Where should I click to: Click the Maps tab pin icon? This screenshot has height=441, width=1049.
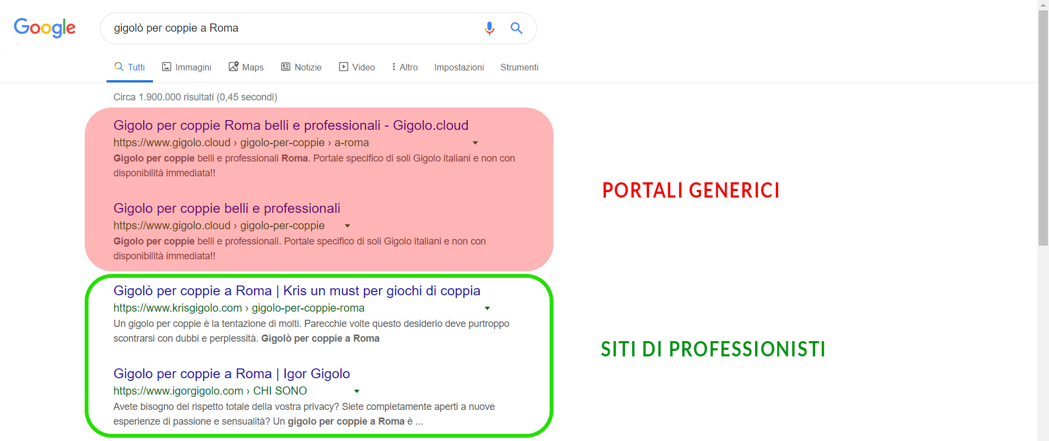tap(233, 67)
